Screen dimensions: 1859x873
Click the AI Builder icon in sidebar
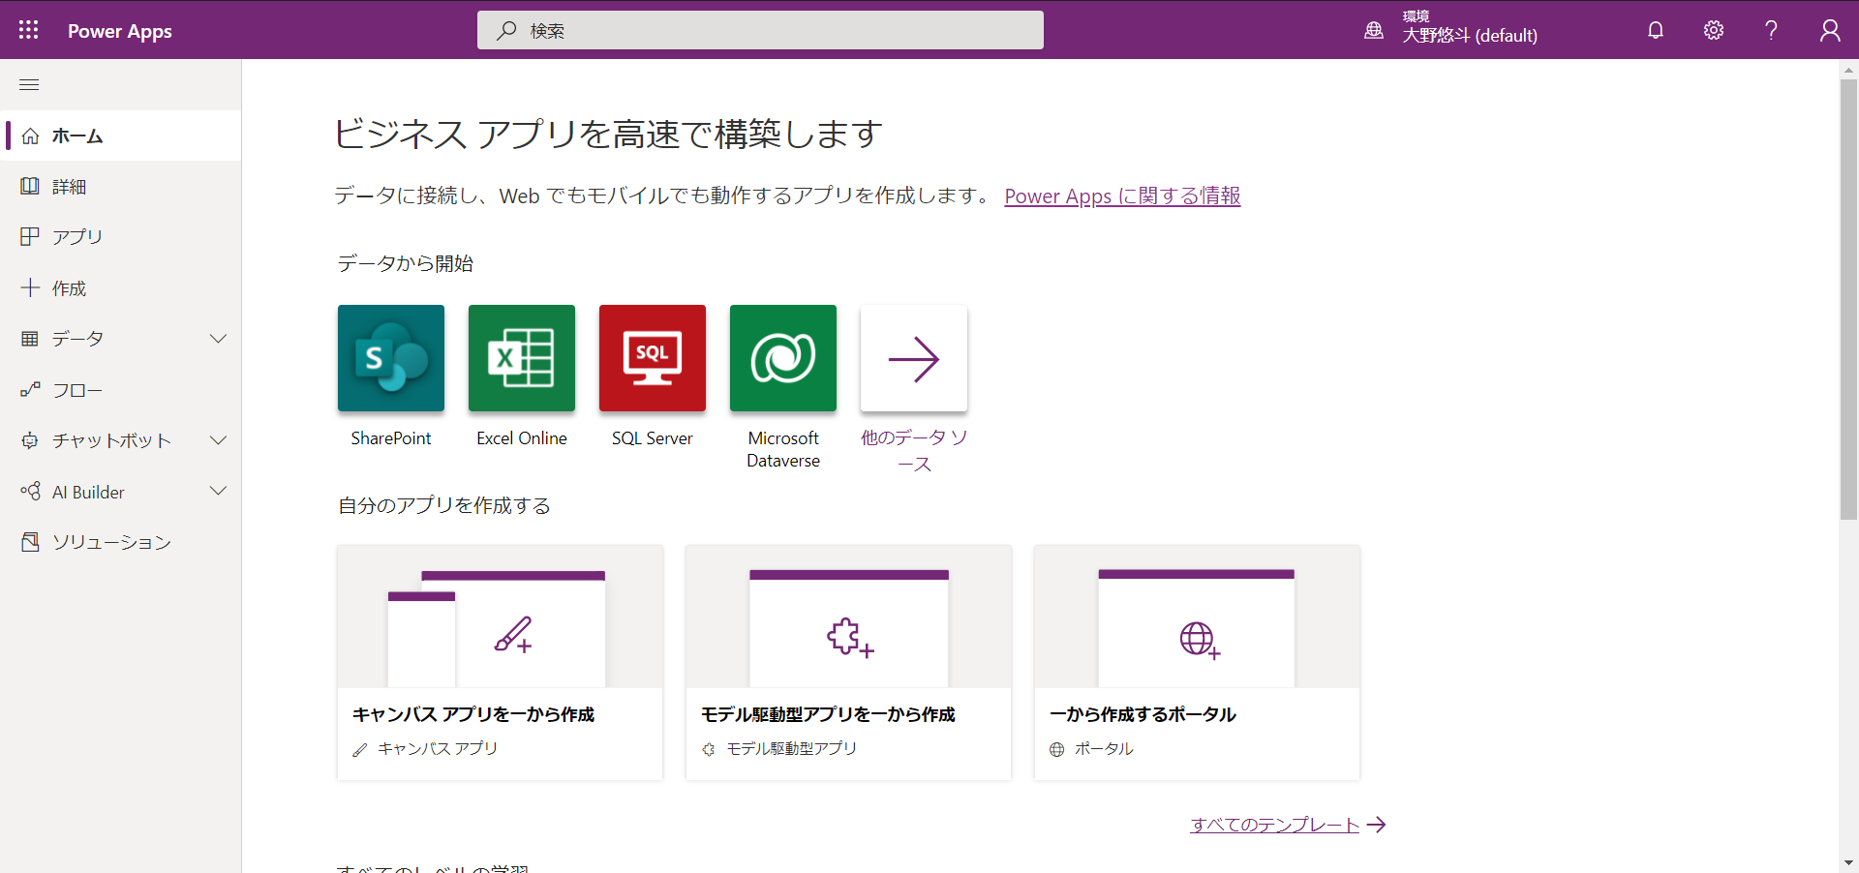(30, 491)
